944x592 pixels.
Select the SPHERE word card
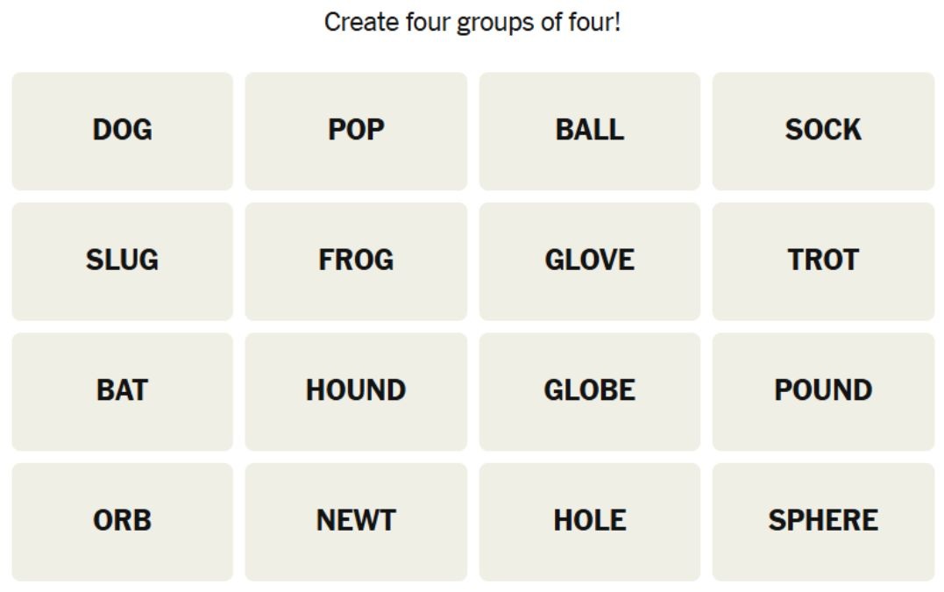823,521
